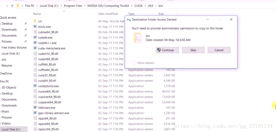Expand chevron after Program Files in path
Screen dimensions: 276x132
[85, 6]
